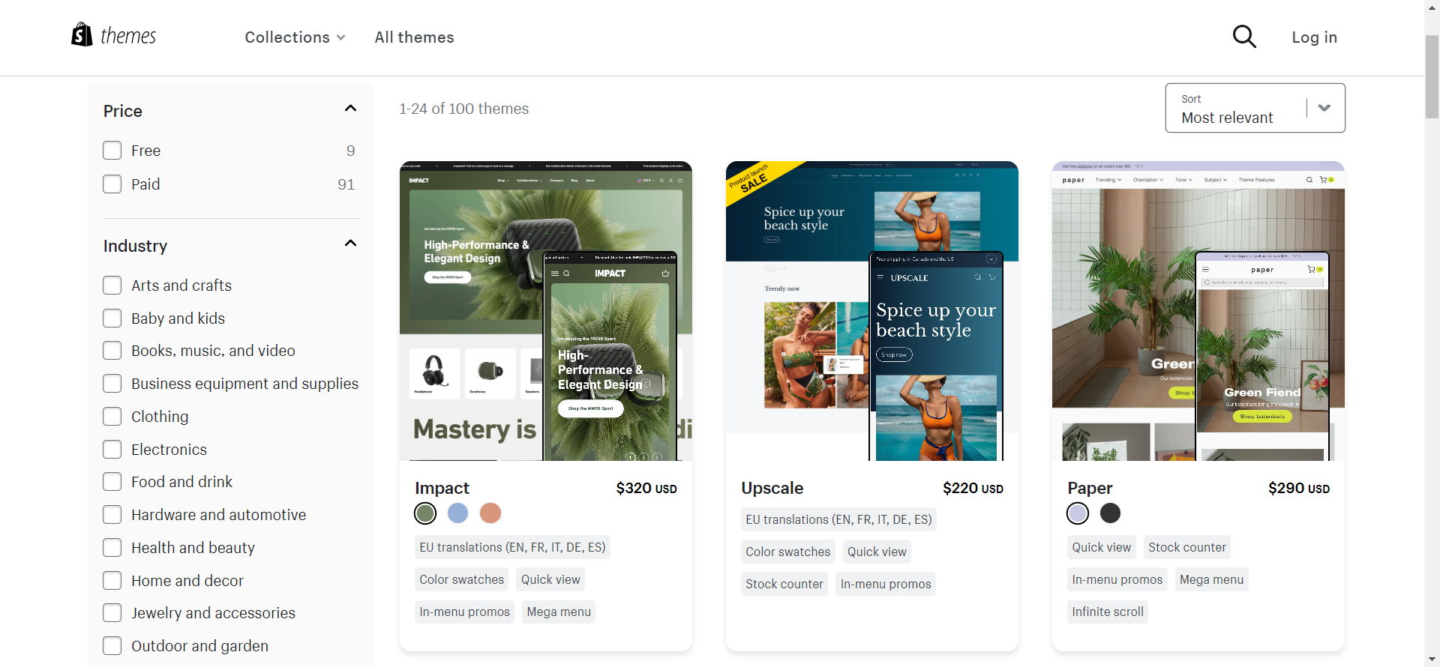Screen dimensions: 1440x667
Task: Select Paper's dark color swatch
Action: [1110, 513]
